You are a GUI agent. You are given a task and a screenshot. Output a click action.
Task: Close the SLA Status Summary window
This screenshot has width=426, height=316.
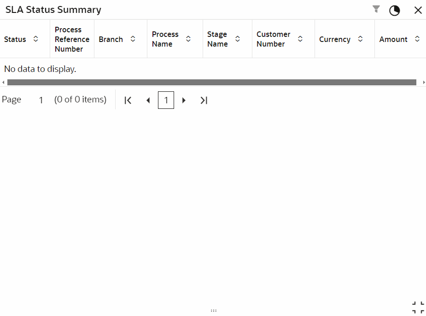click(x=418, y=10)
